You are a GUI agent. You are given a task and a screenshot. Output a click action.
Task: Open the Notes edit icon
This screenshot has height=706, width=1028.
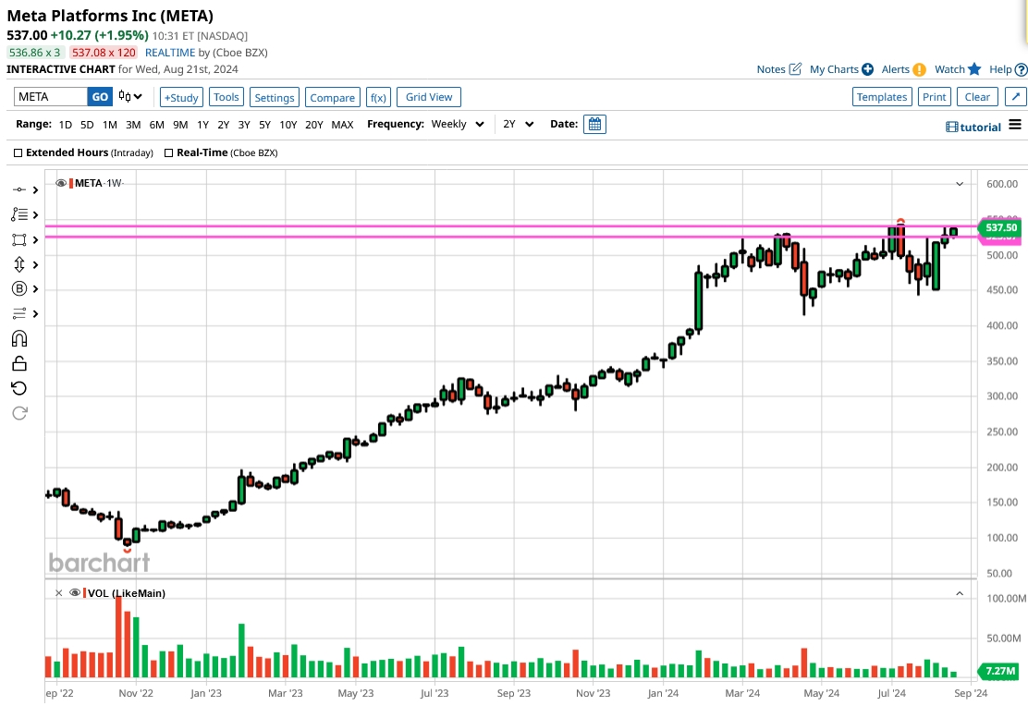coord(795,68)
